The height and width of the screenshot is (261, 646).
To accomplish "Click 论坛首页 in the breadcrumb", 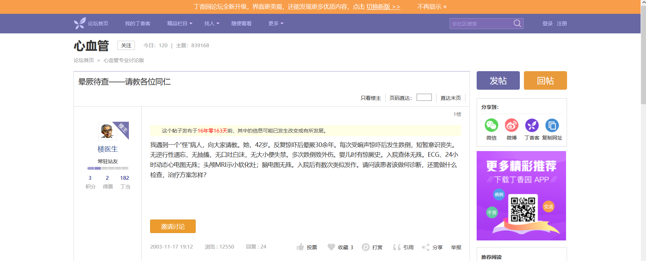I will (x=84, y=60).
